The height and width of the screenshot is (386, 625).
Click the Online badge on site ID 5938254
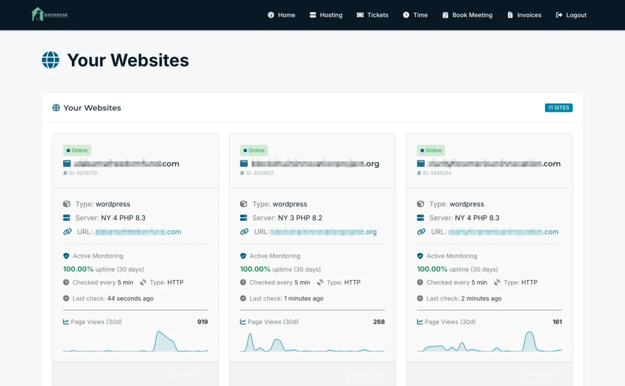coord(431,150)
